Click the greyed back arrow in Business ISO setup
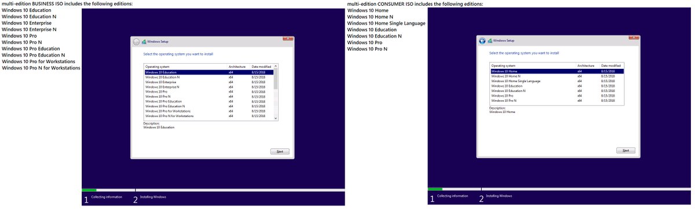 point(136,42)
